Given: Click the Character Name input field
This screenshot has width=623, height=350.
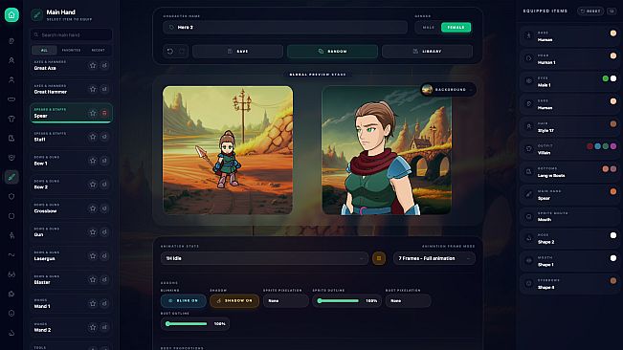Looking at the screenshot, I should (x=285, y=28).
